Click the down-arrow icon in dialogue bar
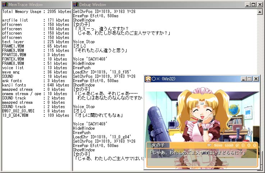Viewport: 265px width, 173px height. pyautogui.click(x=248, y=145)
